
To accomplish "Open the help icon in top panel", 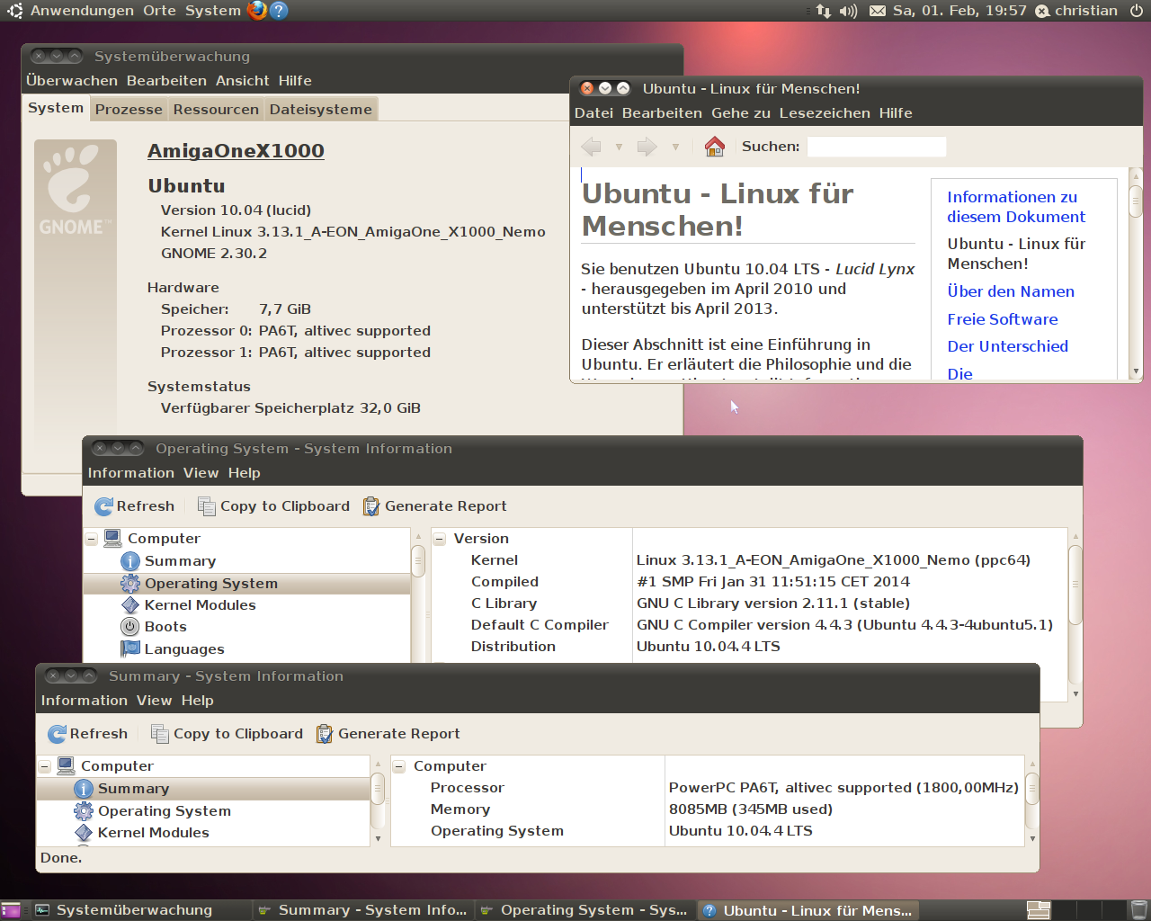I will point(279,11).
